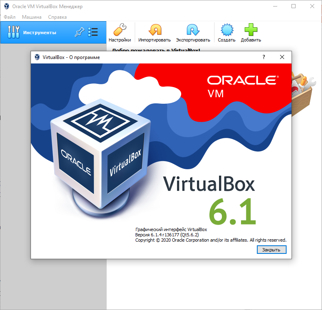The height and width of the screenshot is (310, 322).
Task: Open the Машина menu
Action: (32, 17)
